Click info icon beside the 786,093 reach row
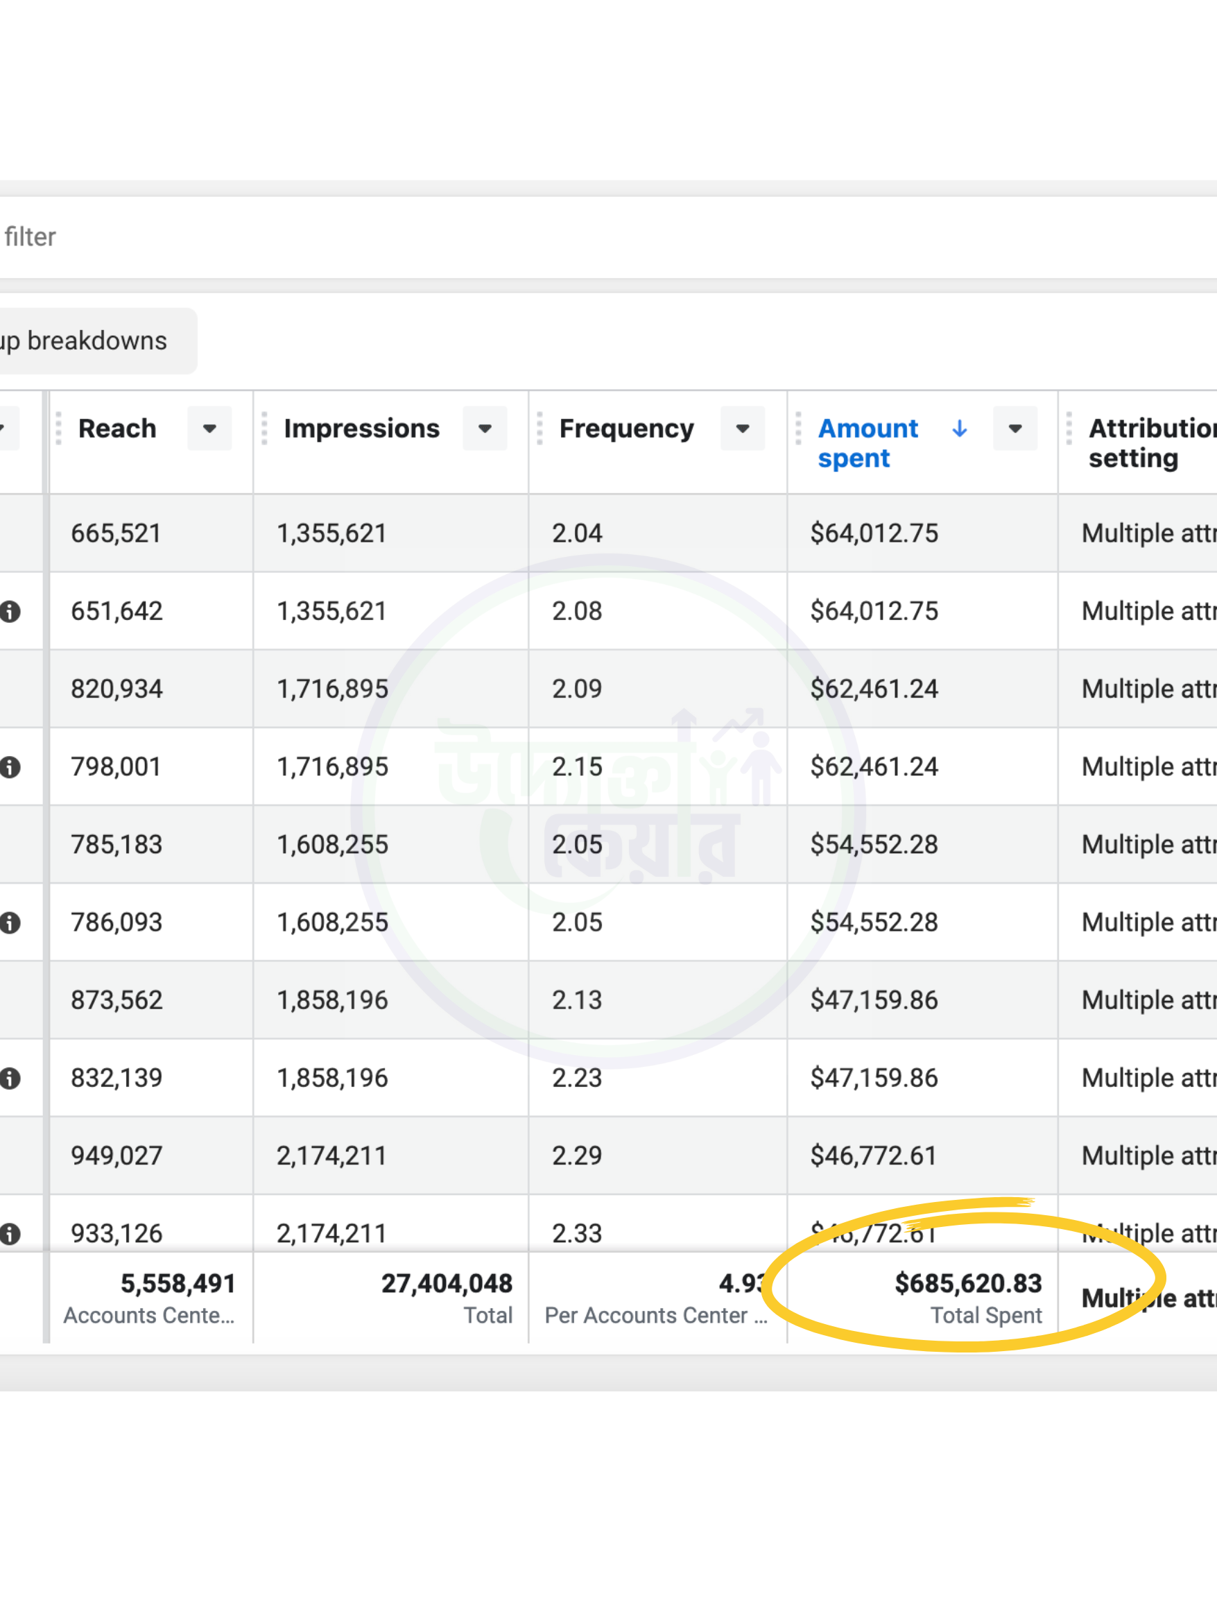1217x1623 pixels. click(10, 922)
